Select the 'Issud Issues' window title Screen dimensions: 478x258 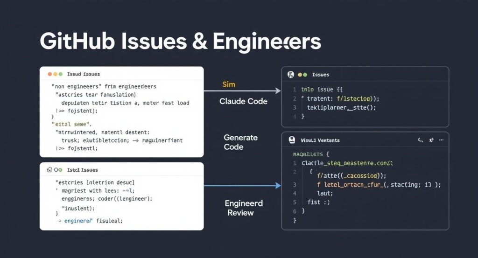click(x=84, y=74)
